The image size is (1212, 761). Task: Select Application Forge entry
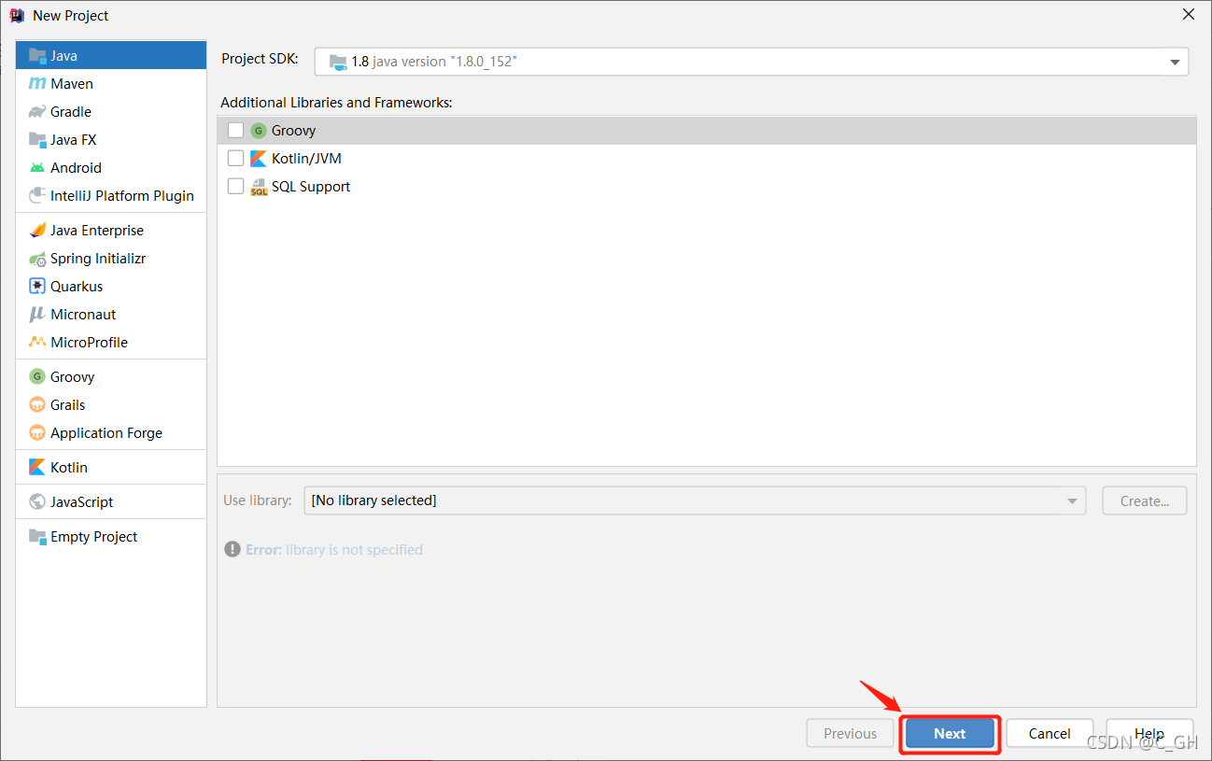(111, 432)
